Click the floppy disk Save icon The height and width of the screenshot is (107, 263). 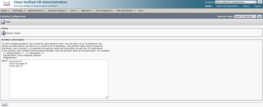pyautogui.click(x=3, y=22)
